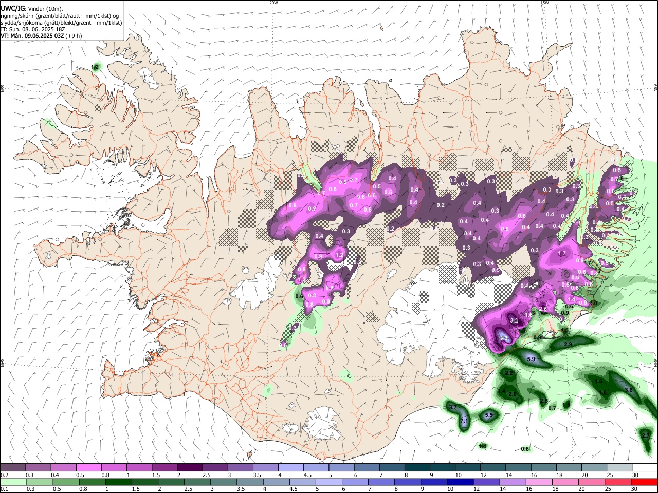Click the 3.8 precipitation value offshore east
Viewport: 658px width, 493px height.
pos(628,390)
